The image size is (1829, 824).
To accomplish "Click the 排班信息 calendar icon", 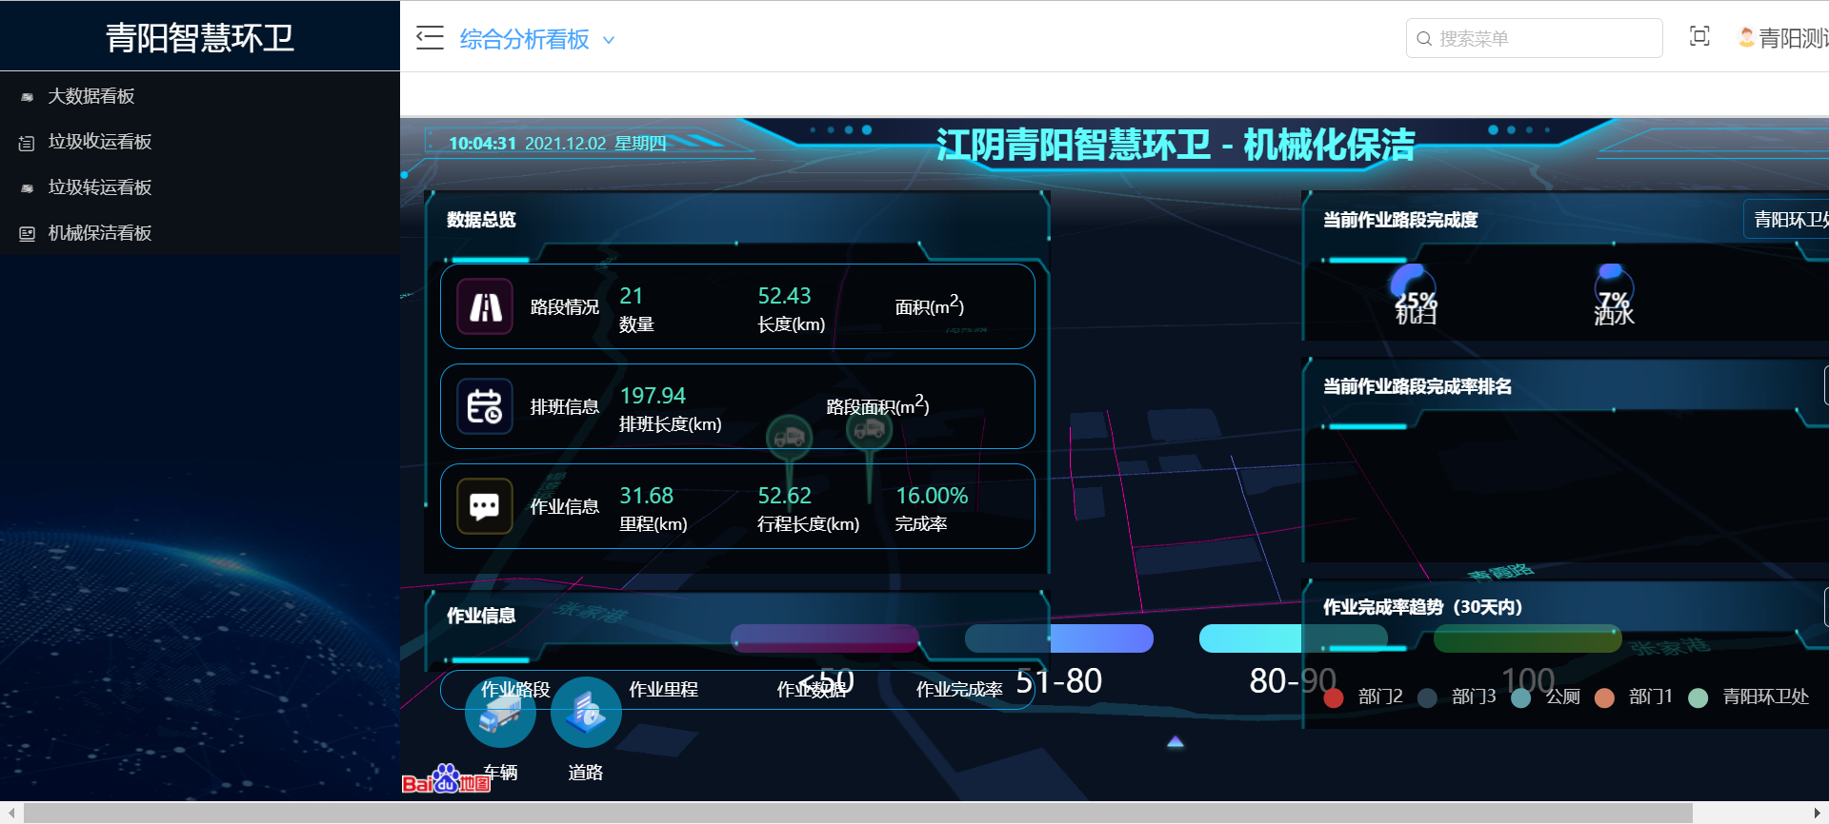I will [x=485, y=406].
